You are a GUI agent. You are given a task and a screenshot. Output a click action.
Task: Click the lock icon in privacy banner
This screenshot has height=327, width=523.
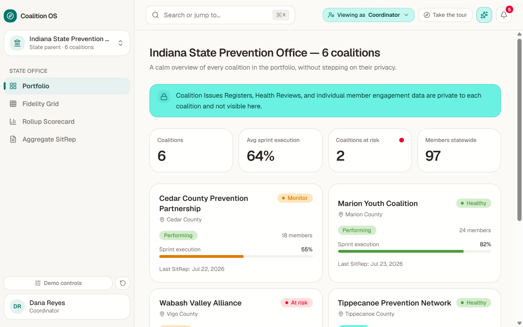164,97
